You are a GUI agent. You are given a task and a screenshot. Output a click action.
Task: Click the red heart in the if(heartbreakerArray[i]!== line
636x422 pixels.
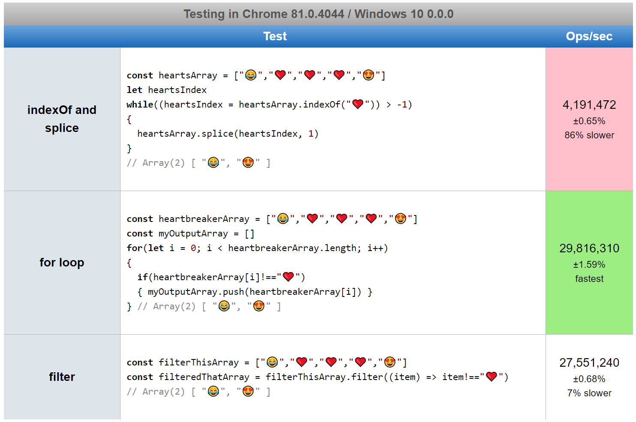pos(288,277)
